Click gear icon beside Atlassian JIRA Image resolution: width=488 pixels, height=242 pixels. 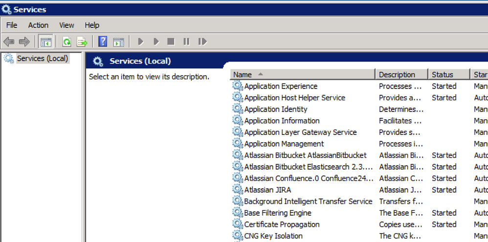[x=238, y=189]
